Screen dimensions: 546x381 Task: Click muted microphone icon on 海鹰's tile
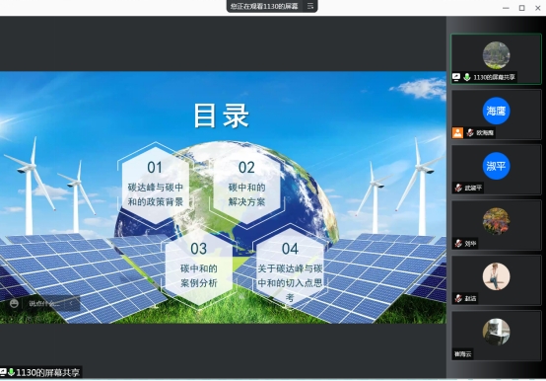pyautogui.click(x=470, y=132)
